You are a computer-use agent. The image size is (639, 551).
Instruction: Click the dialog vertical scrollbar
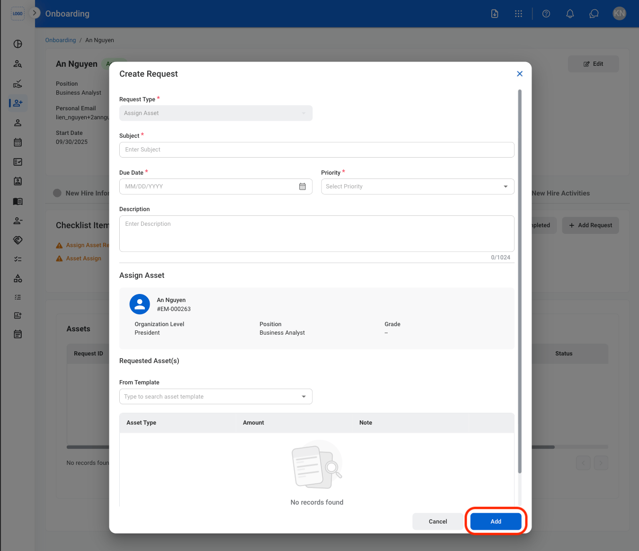[520, 281]
